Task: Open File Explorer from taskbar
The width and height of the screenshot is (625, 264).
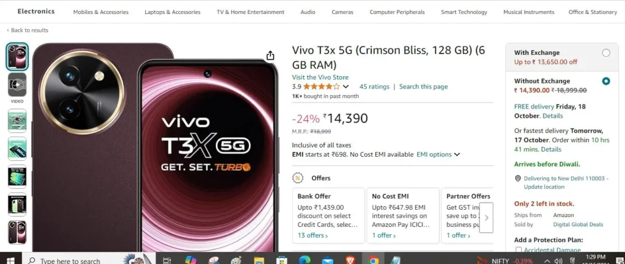Action: 259,260
